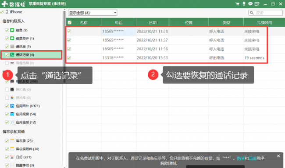The image size is (285, 168).
Task: Uncheck the 通讯录 (5) checkbox
Action: coord(7,46)
